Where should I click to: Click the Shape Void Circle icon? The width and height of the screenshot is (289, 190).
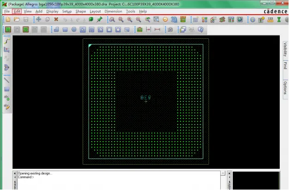coord(118,30)
